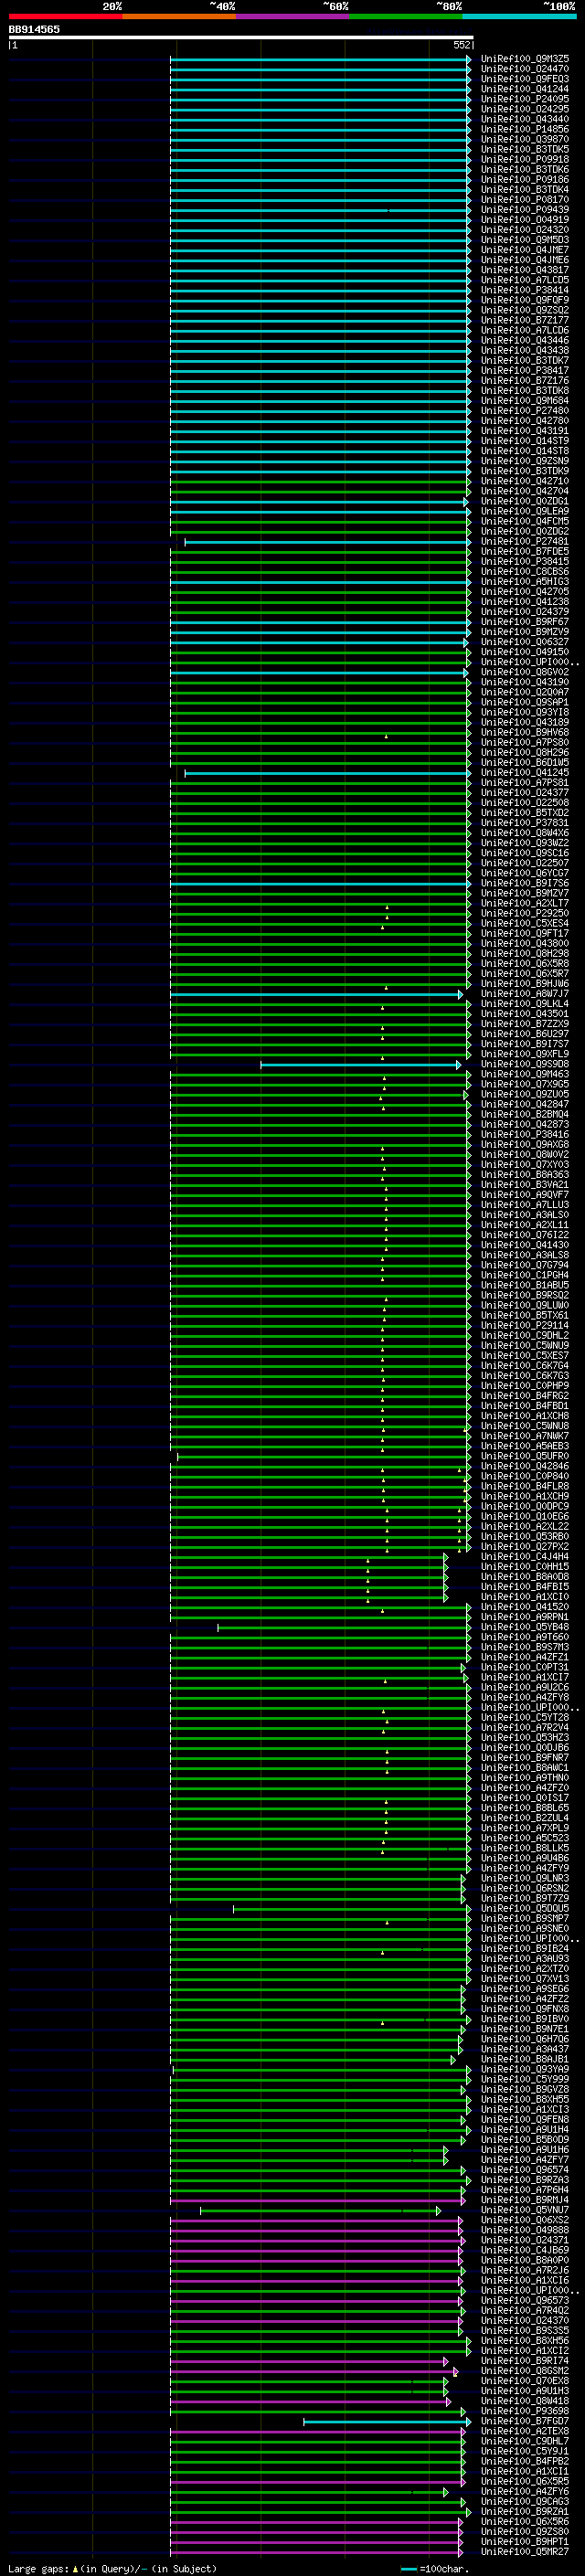This screenshot has height=2576, width=585.
Task: Select label UniRef100_B2ZUL4
Action: tap(525, 1817)
